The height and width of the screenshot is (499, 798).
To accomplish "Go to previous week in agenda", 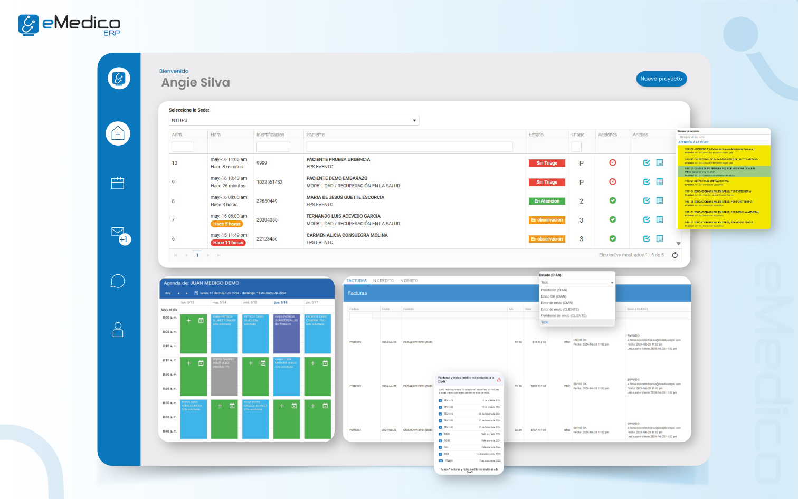I will [x=178, y=293].
